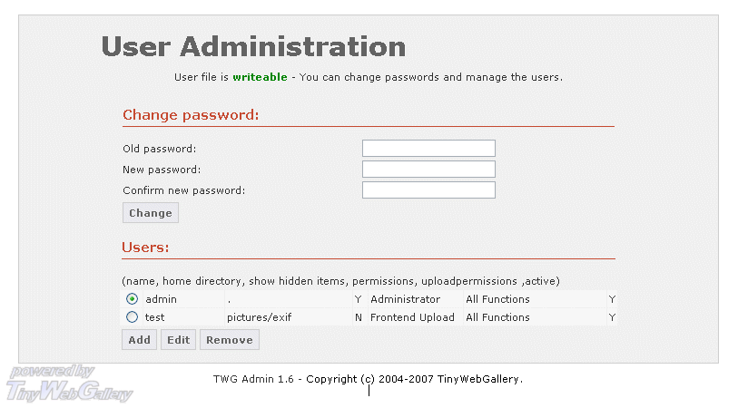Select the test user radio button

coord(133,317)
